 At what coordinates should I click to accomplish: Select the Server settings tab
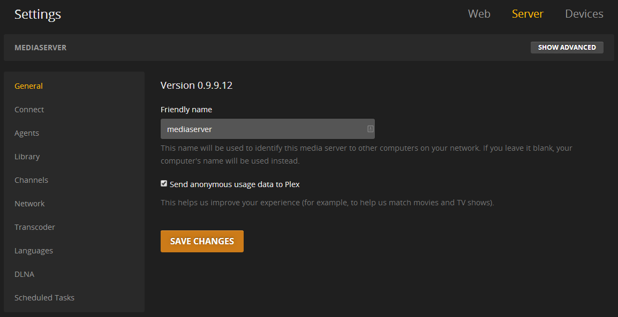[527, 14]
